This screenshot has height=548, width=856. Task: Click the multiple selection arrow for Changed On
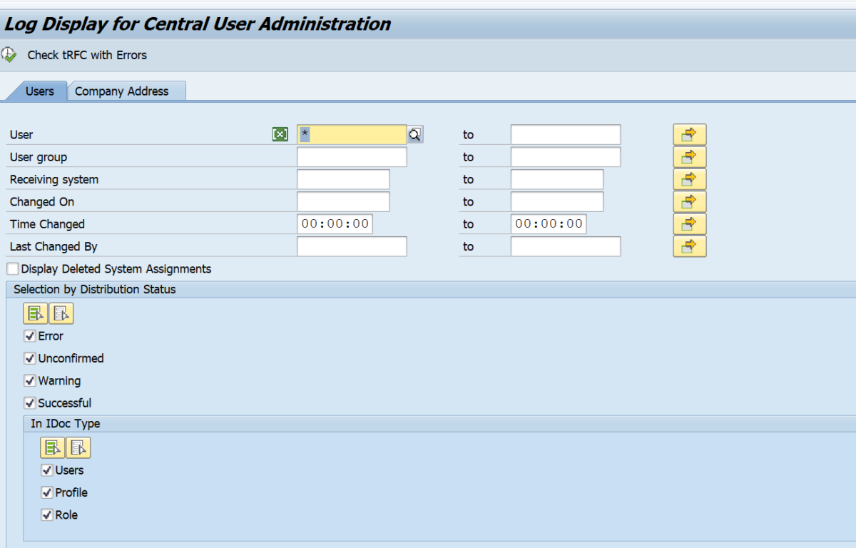pyautogui.click(x=689, y=201)
